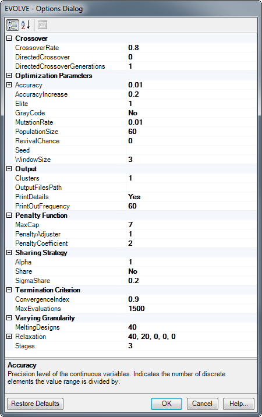This screenshot has height=417, width=262.
Task: Open the Help... button
Action: tap(239, 404)
